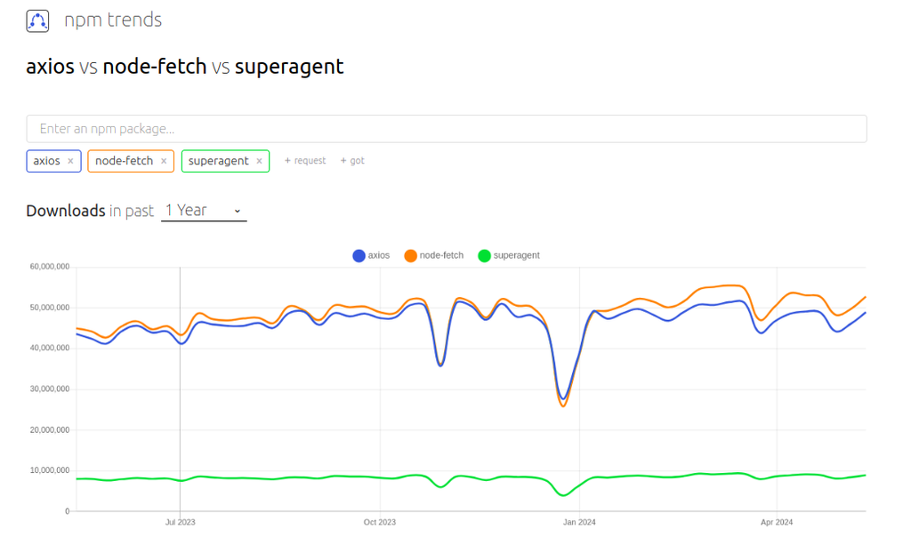This screenshot has width=911, height=537.
Task: Remove the node-fetch package tag
Action: (x=164, y=161)
